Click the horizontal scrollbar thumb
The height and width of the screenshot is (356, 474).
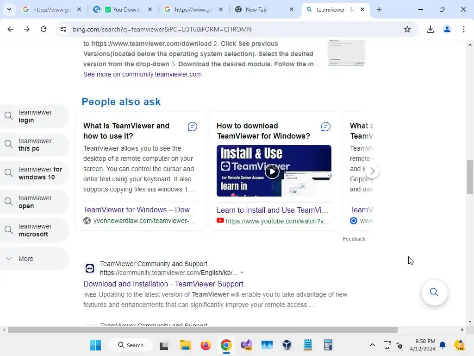(x=203, y=330)
